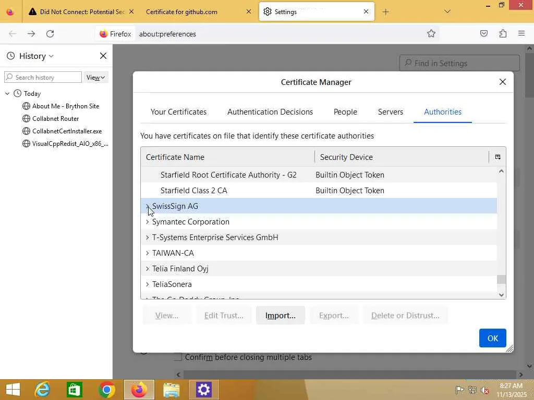Click the Firefox View icon at tab bar start

pos(10,11)
